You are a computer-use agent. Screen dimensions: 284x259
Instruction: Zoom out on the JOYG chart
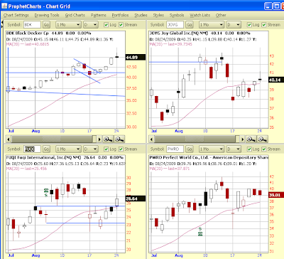click(x=263, y=139)
